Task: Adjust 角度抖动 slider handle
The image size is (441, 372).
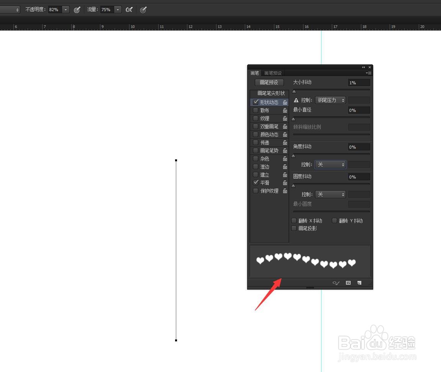Action: (293, 156)
